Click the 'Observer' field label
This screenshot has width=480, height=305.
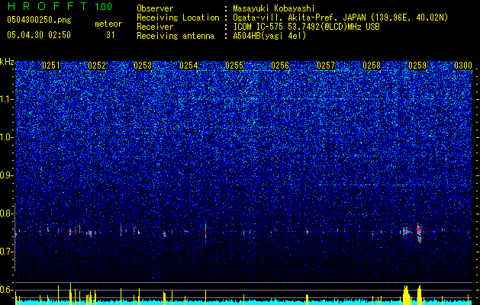155,8
